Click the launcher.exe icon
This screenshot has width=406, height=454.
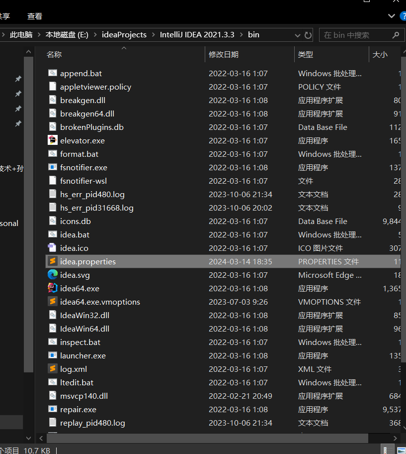tap(52, 355)
